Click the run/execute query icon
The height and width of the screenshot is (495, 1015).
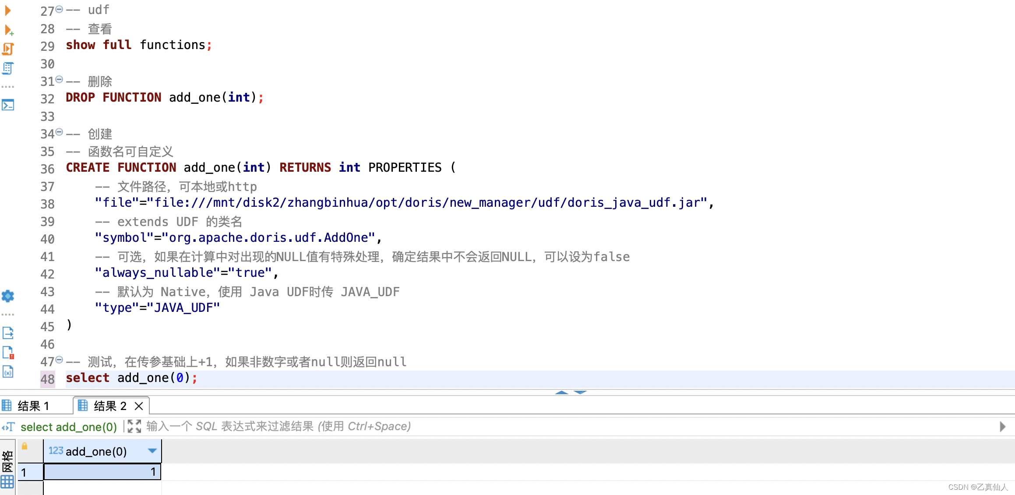pos(10,8)
